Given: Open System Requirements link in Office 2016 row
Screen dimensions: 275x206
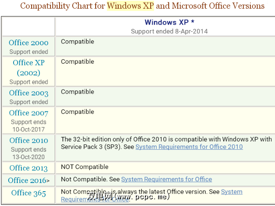Looking at the screenshot, I should pyautogui.click(x=166, y=179).
